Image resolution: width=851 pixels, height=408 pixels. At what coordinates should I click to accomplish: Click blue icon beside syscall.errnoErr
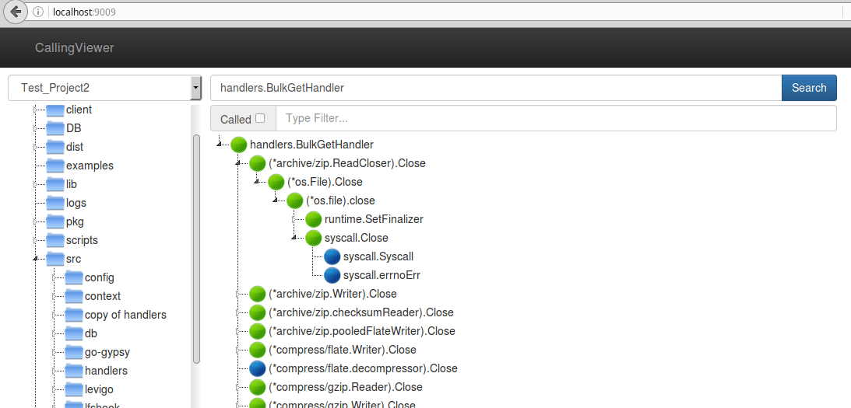[x=332, y=275]
